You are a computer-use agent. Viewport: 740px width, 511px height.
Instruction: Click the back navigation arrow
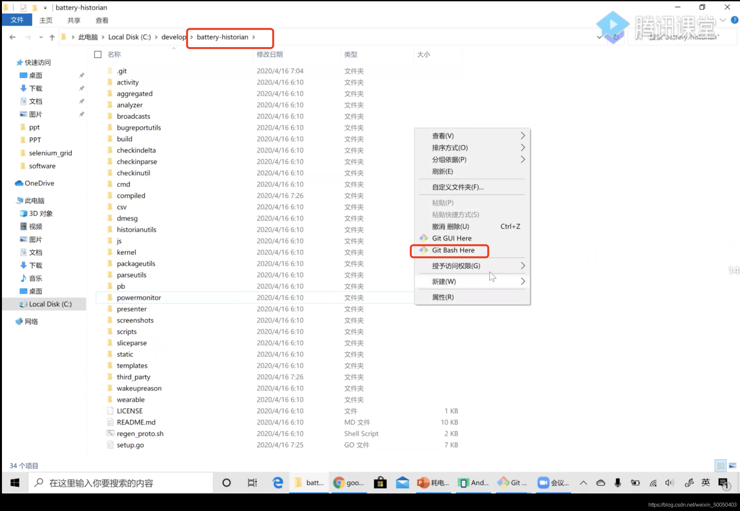[13, 37]
